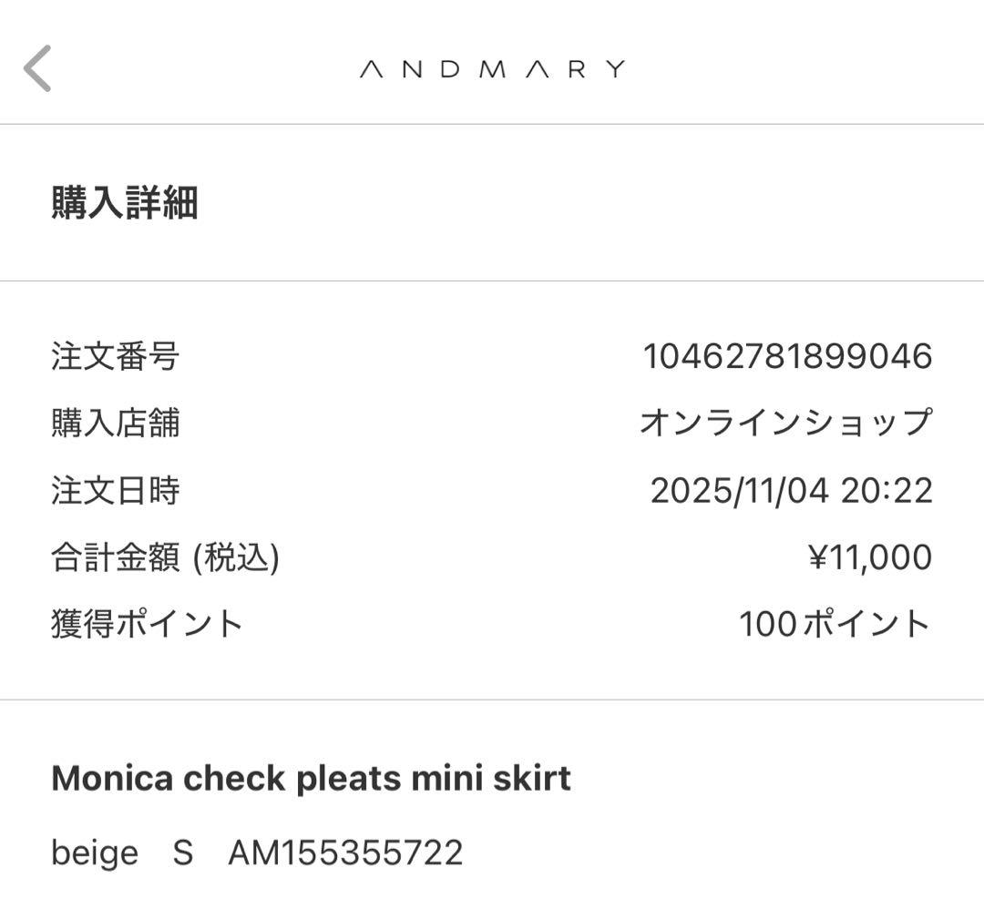Tap the size S text
This screenshot has width=984, height=899.
pyautogui.click(x=183, y=853)
